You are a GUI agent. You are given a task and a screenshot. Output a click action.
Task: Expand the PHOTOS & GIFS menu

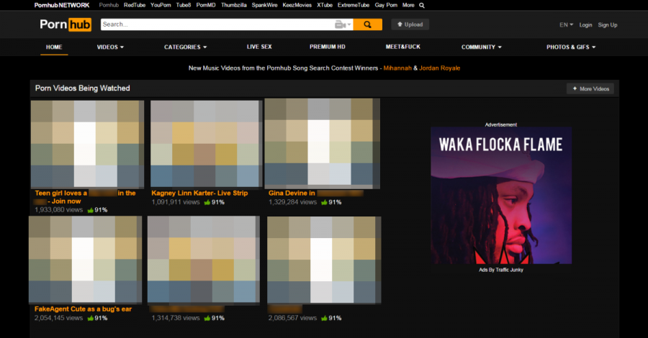(571, 47)
